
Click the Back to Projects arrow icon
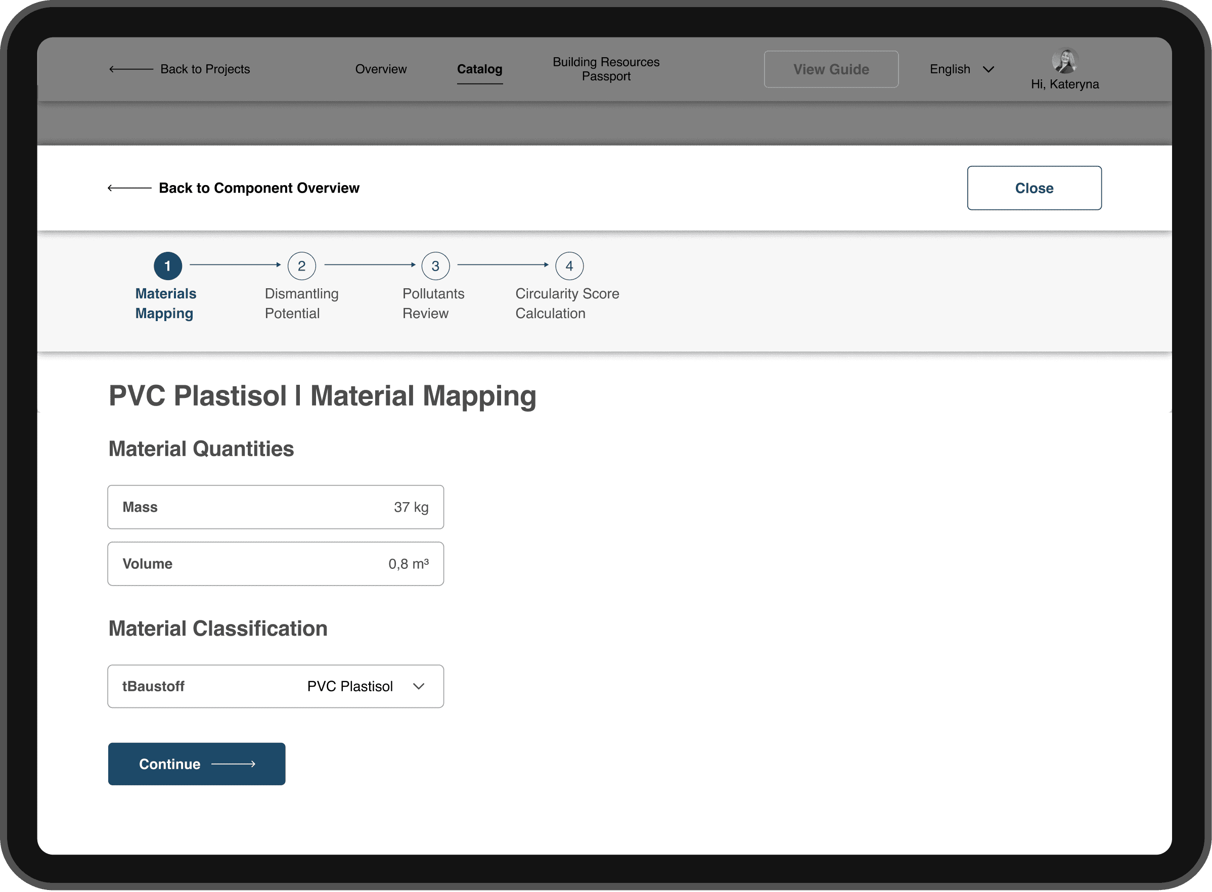point(130,69)
